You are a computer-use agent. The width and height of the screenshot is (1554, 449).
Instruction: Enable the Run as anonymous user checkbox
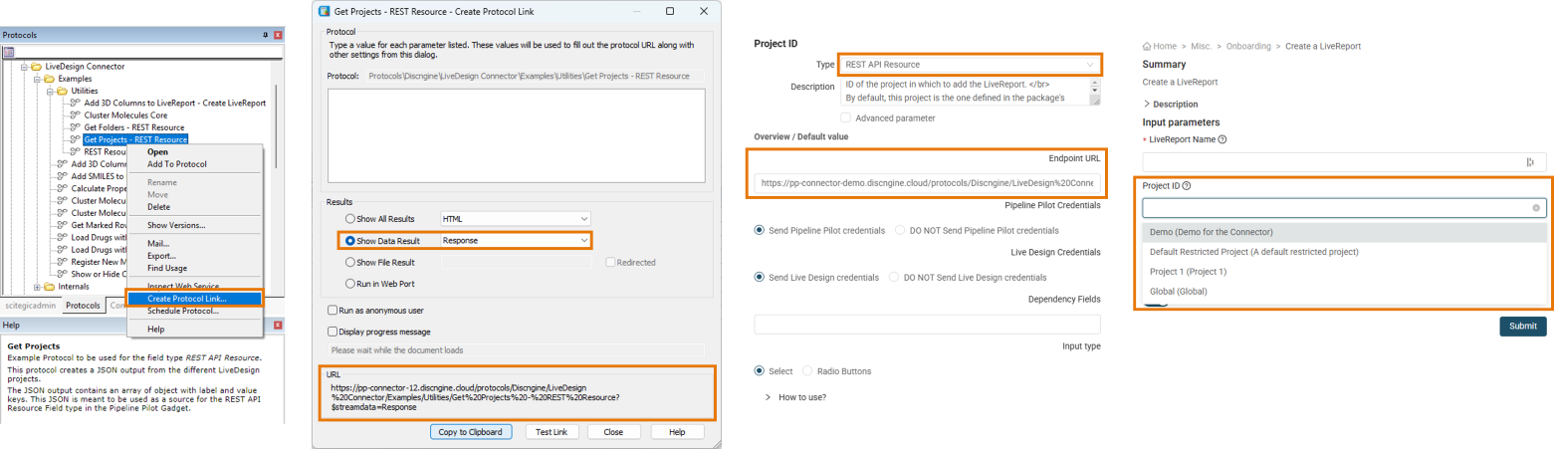[333, 311]
